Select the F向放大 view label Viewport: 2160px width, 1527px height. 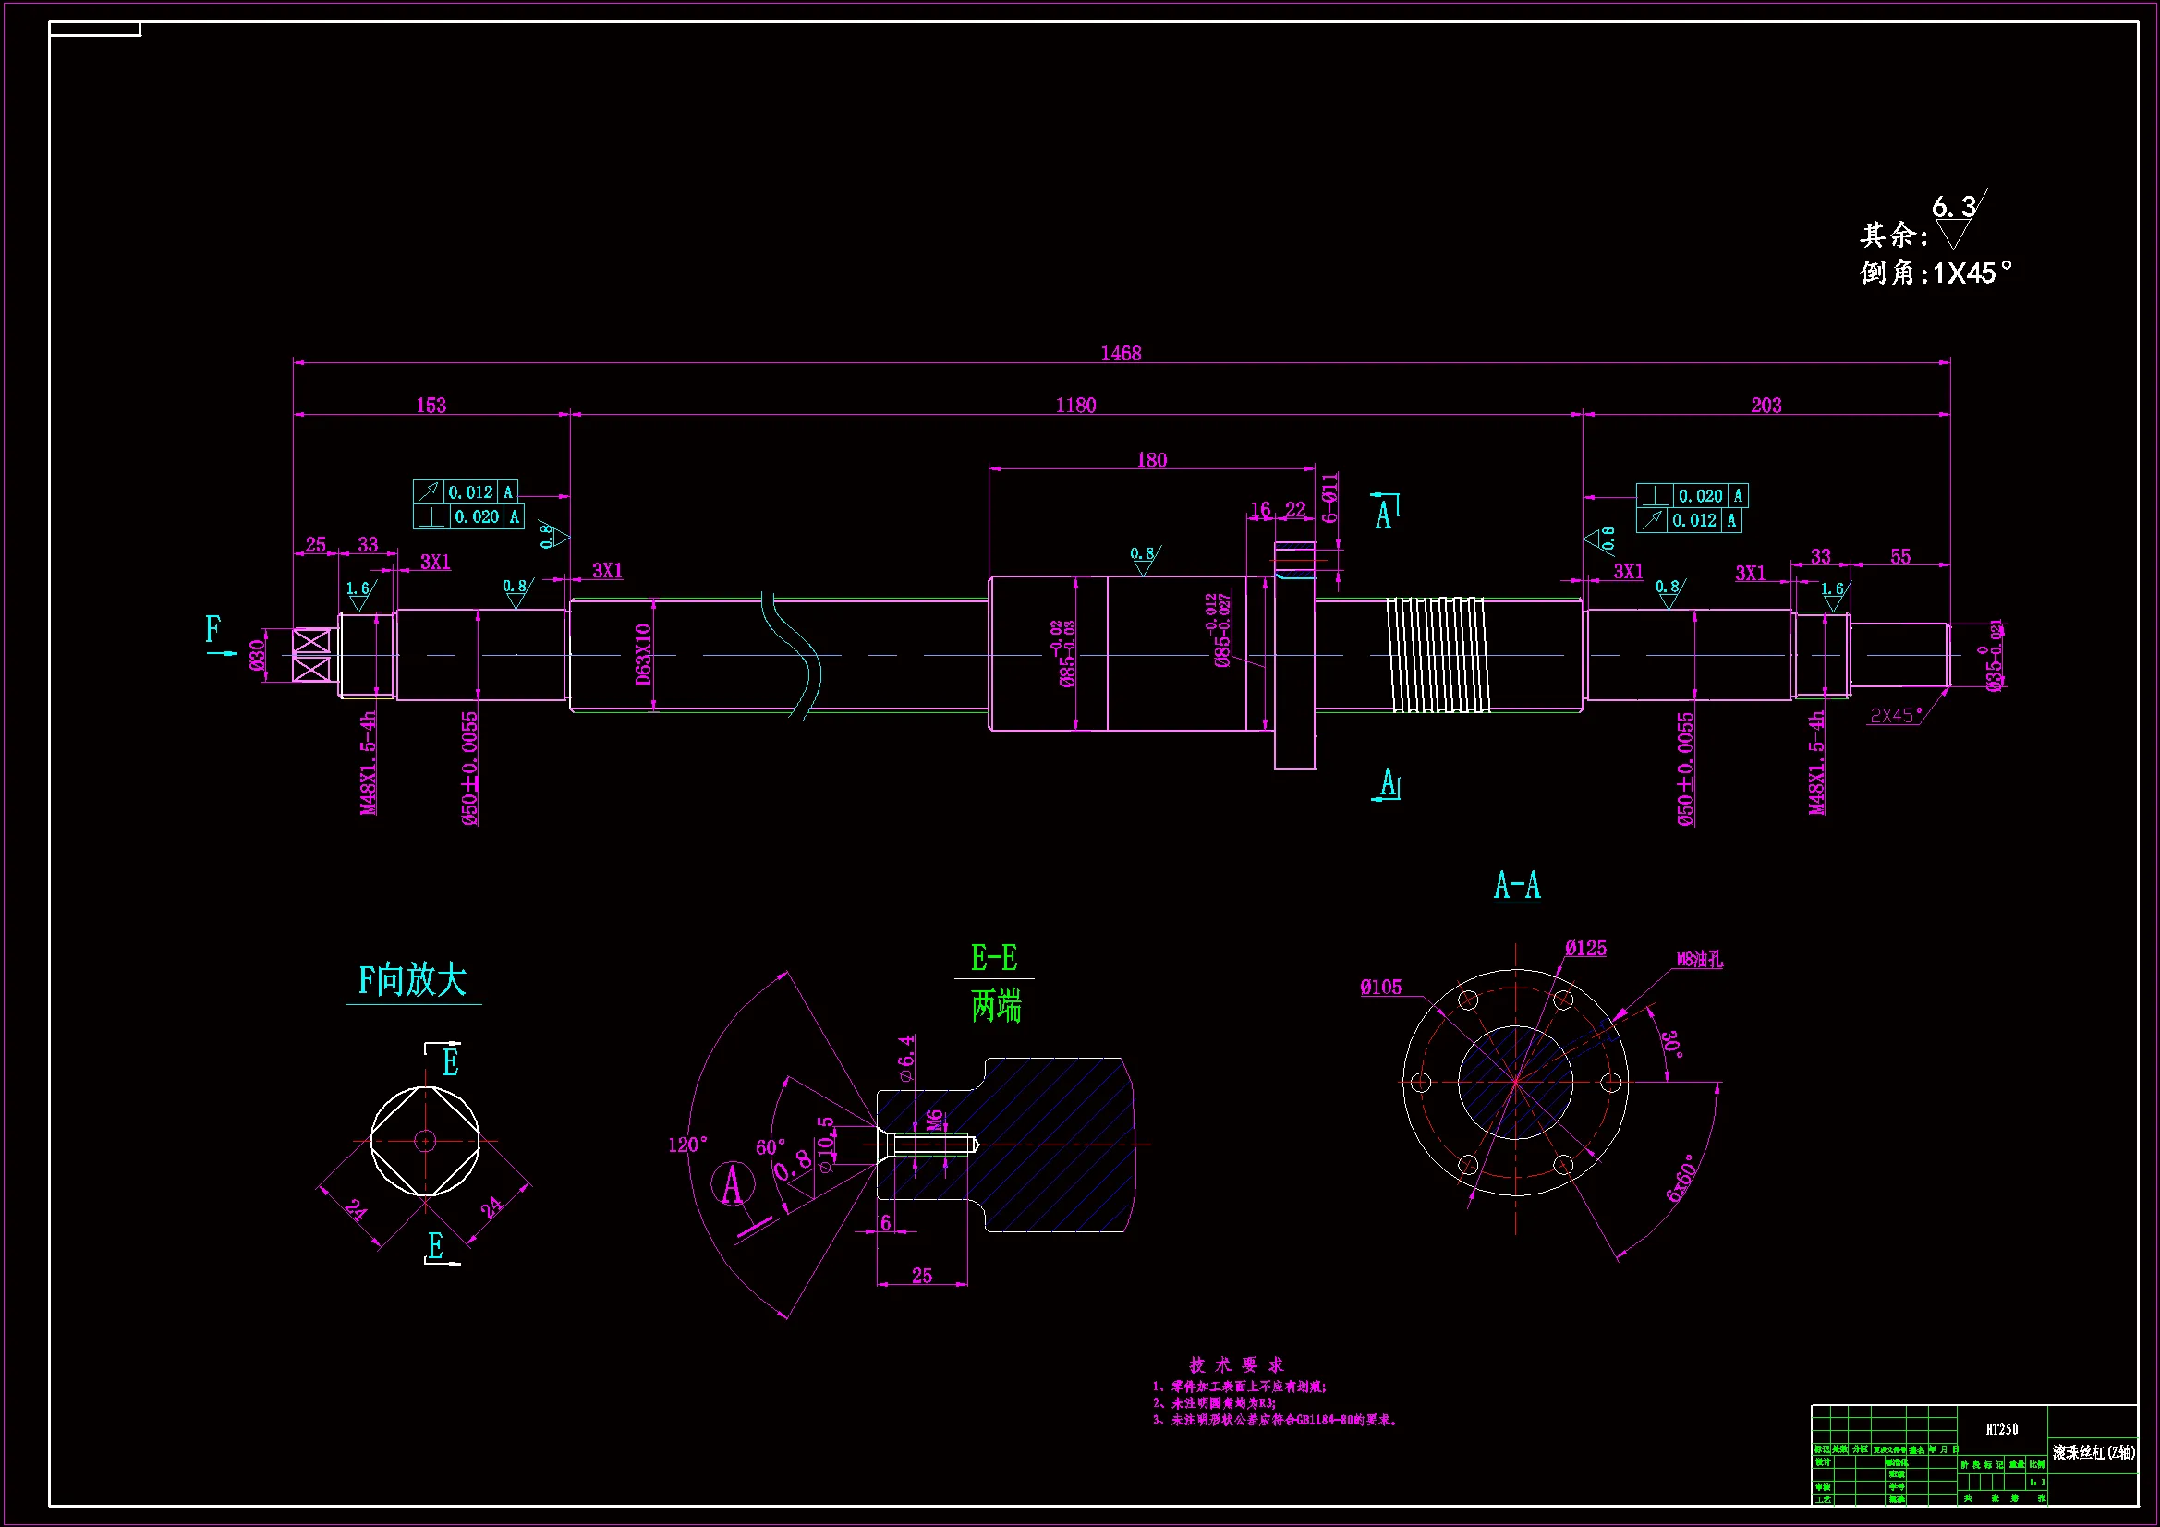click(x=412, y=981)
